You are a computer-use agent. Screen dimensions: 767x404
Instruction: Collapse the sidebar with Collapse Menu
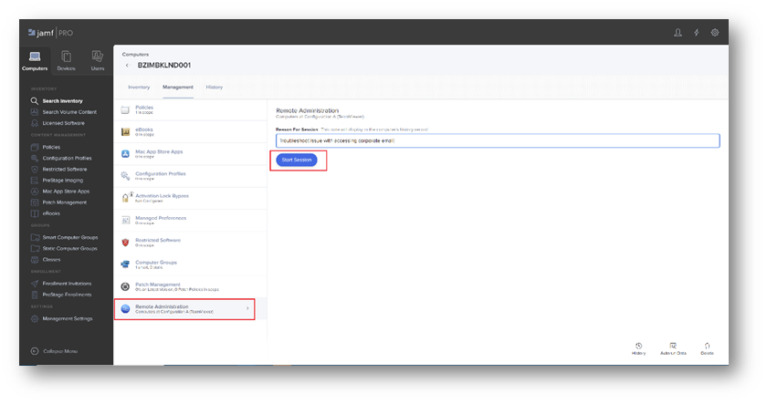pos(55,350)
